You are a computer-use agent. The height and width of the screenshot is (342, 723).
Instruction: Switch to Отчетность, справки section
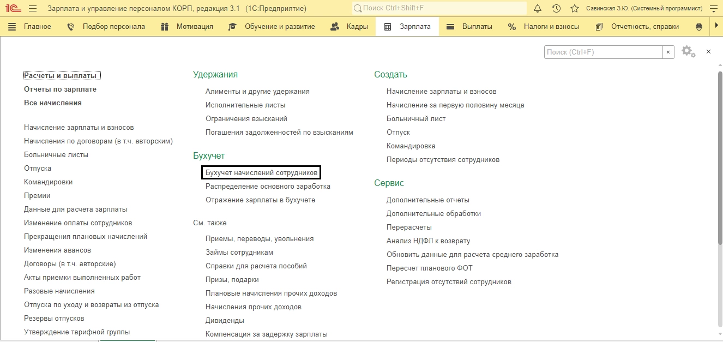[645, 27]
